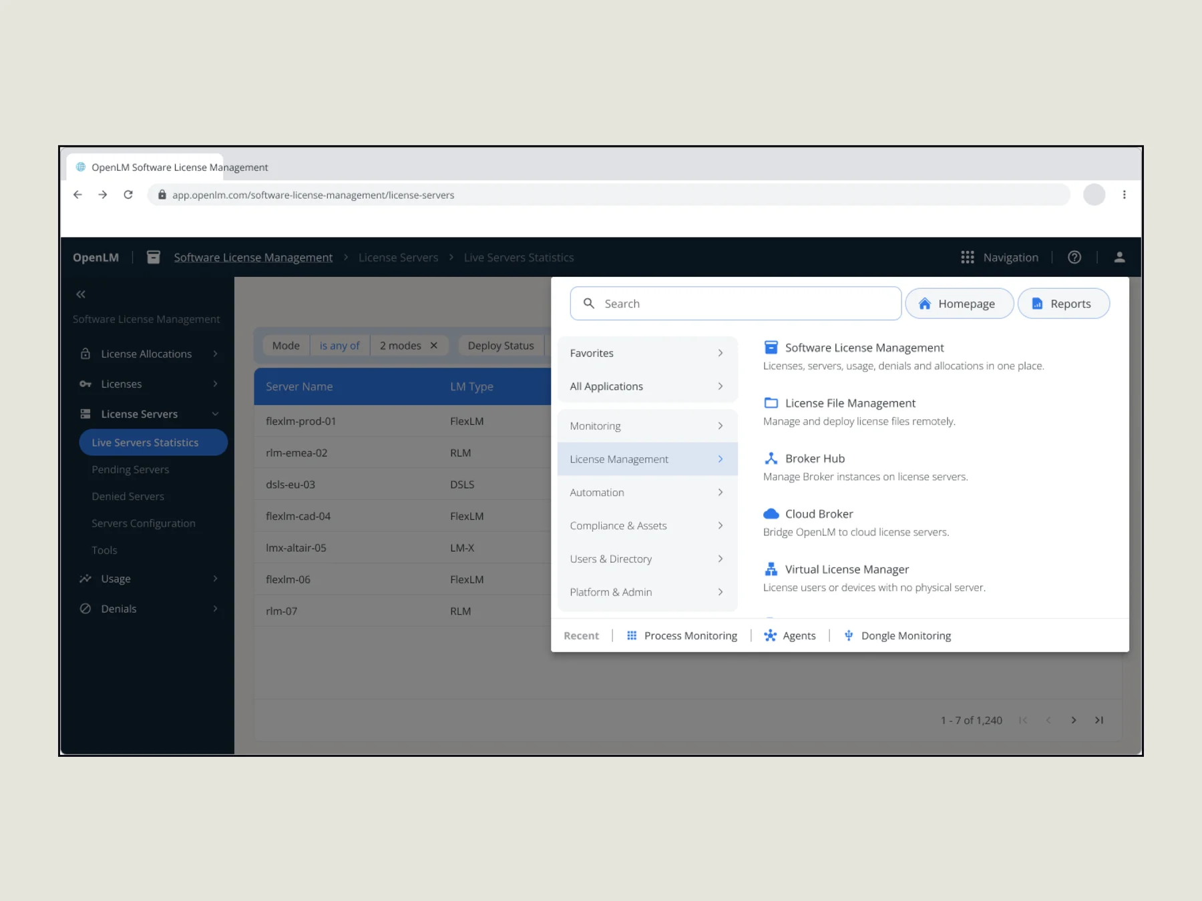1202x901 pixels.
Task: Open the Navigation grid menu
Action: click(1000, 258)
